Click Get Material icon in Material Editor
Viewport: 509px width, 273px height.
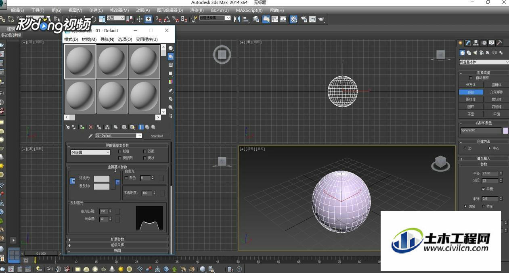point(67,127)
